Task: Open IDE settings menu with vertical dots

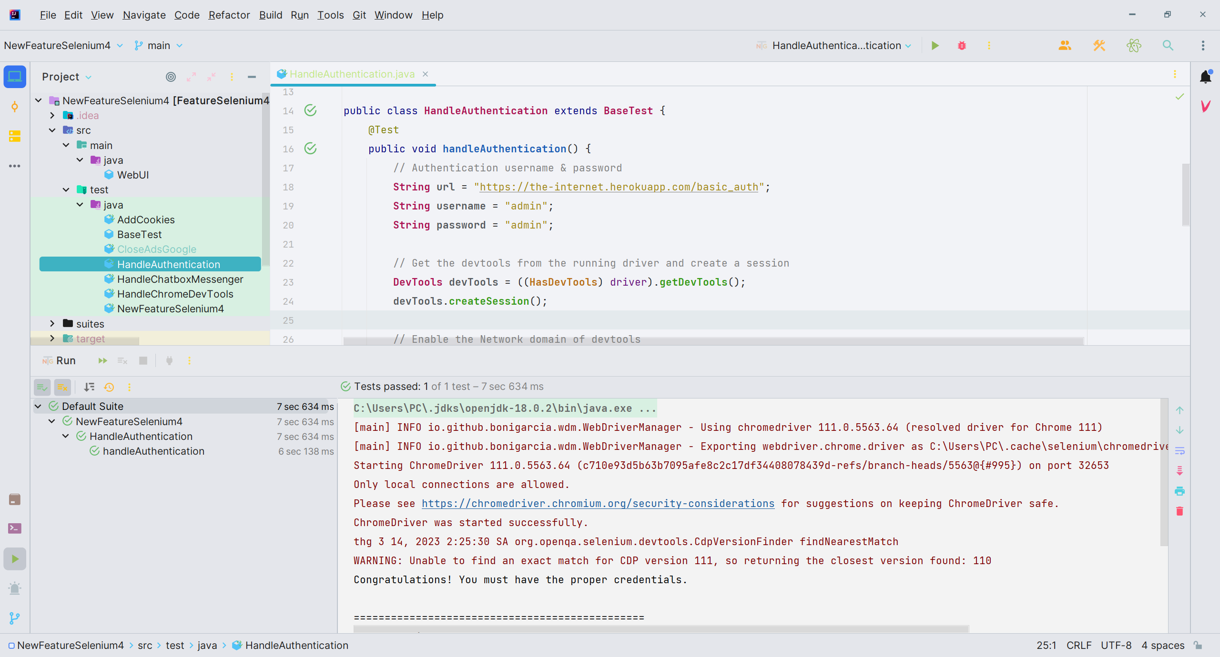Action: point(1203,45)
